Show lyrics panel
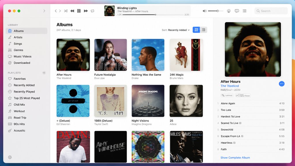295x166 pixels. point(237,11)
